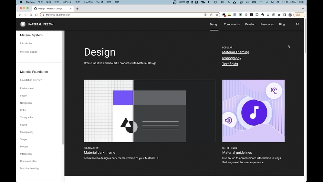323x182 pixels.
Task: Open the Resources nav tab
Action: click(x=267, y=24)
